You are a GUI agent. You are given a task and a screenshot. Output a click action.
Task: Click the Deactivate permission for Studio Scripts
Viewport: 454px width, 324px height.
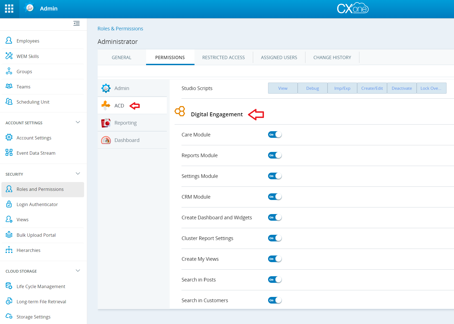tap(401, 88)
